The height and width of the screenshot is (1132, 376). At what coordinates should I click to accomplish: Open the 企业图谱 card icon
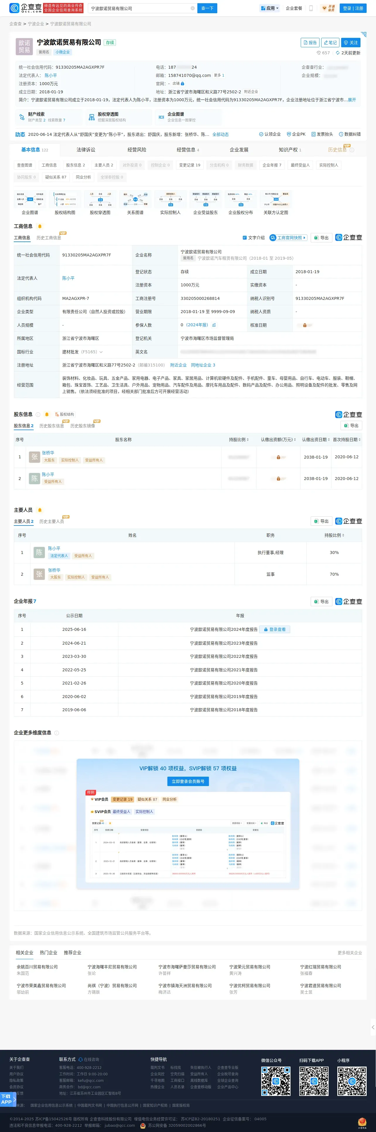coord(161,117)
